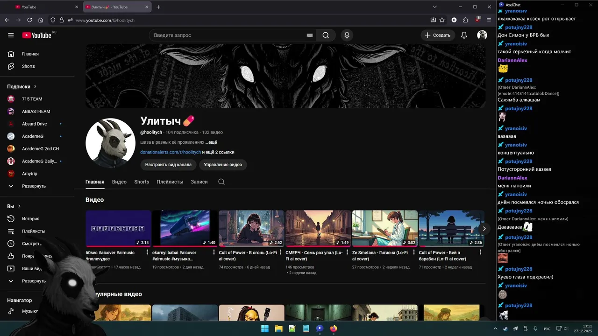Click the browser address bar URL

coord(105,20)
